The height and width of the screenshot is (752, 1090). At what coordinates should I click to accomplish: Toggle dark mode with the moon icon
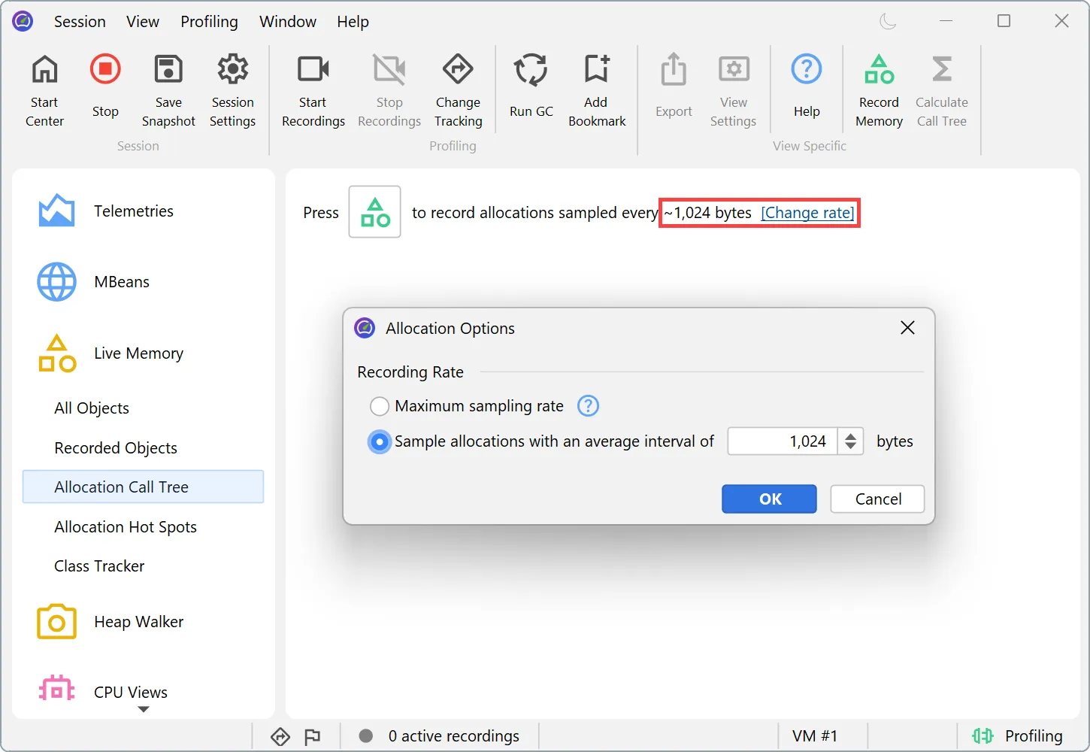(x=888, y=21)
